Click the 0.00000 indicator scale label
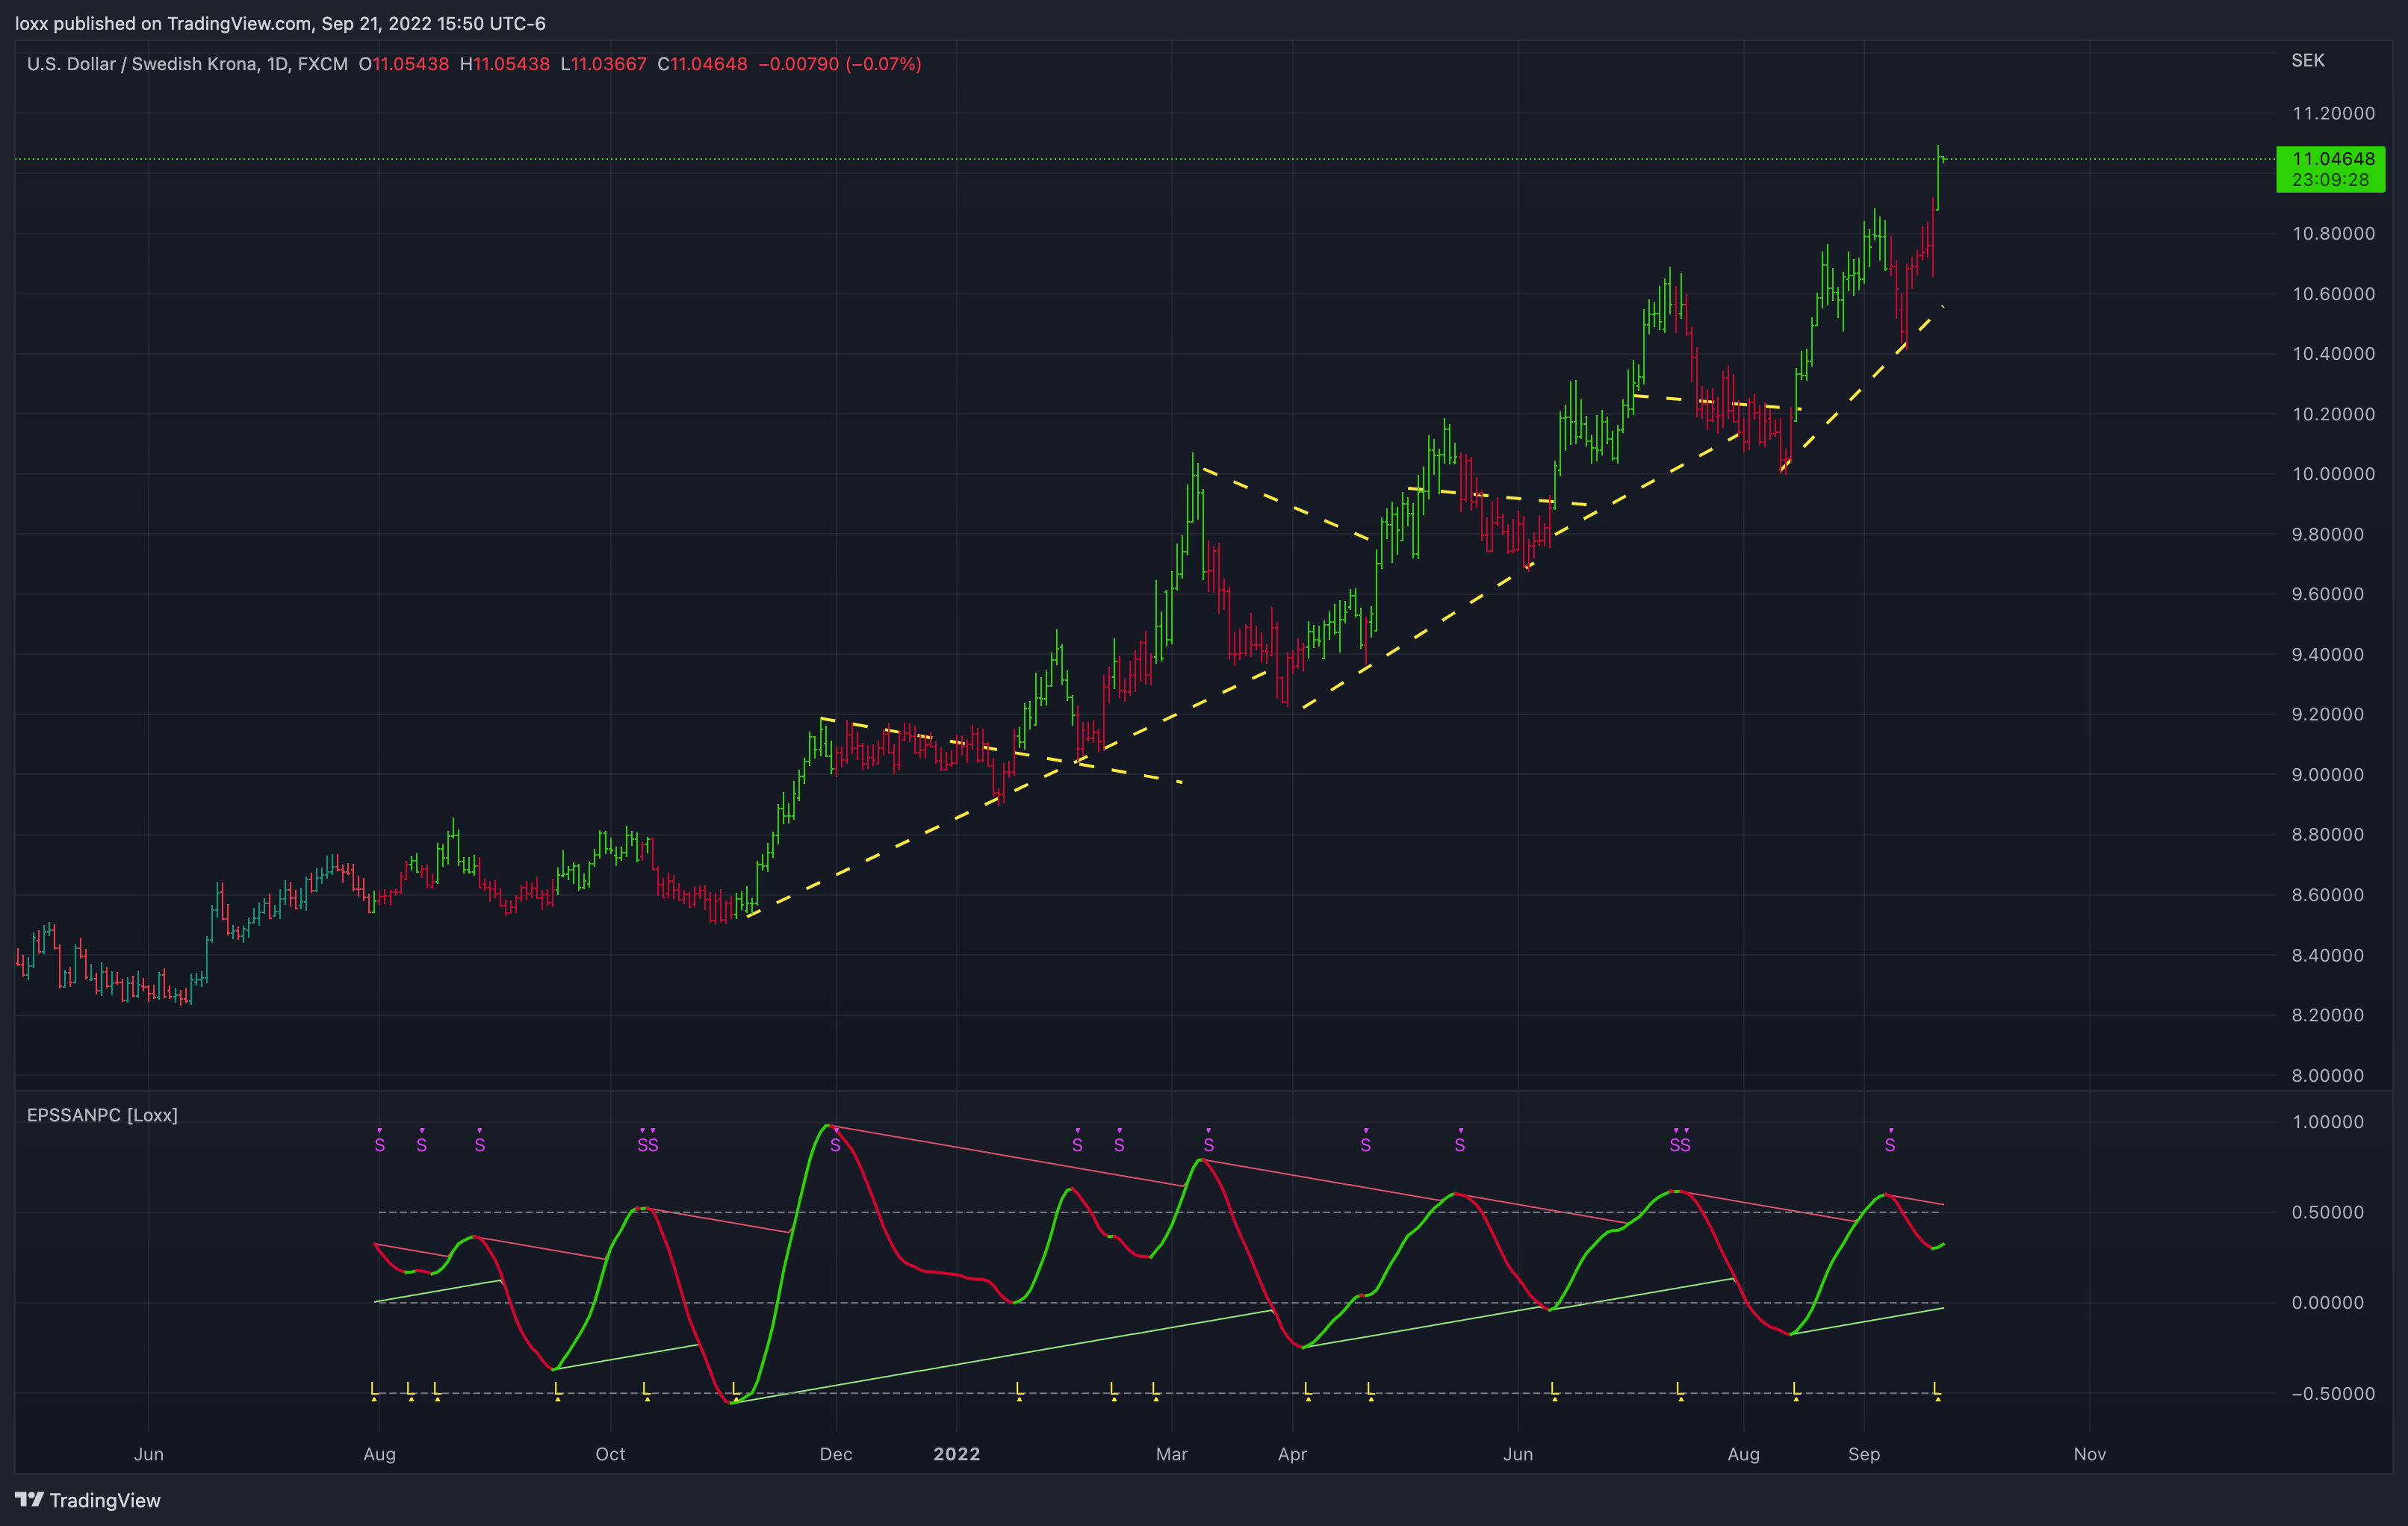The width and height of the screenshot is (2408, 1526). coord(2328,1303)
